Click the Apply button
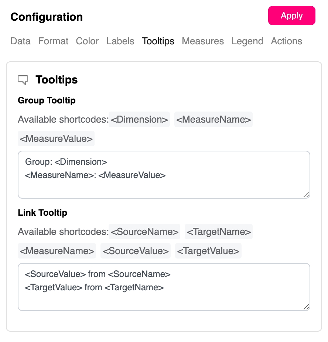This screenshot has height=342, width=328. point(291,16)
